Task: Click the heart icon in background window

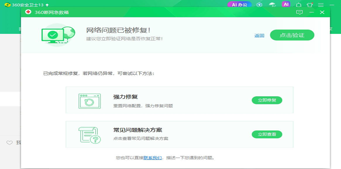Action: [x=9, y=143]
